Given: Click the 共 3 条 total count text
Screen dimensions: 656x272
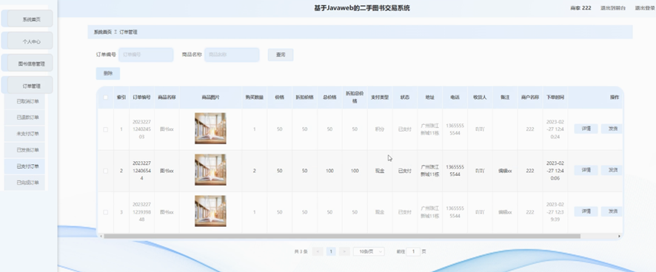Looking at the screenshot, I should (x=301, y=251).
